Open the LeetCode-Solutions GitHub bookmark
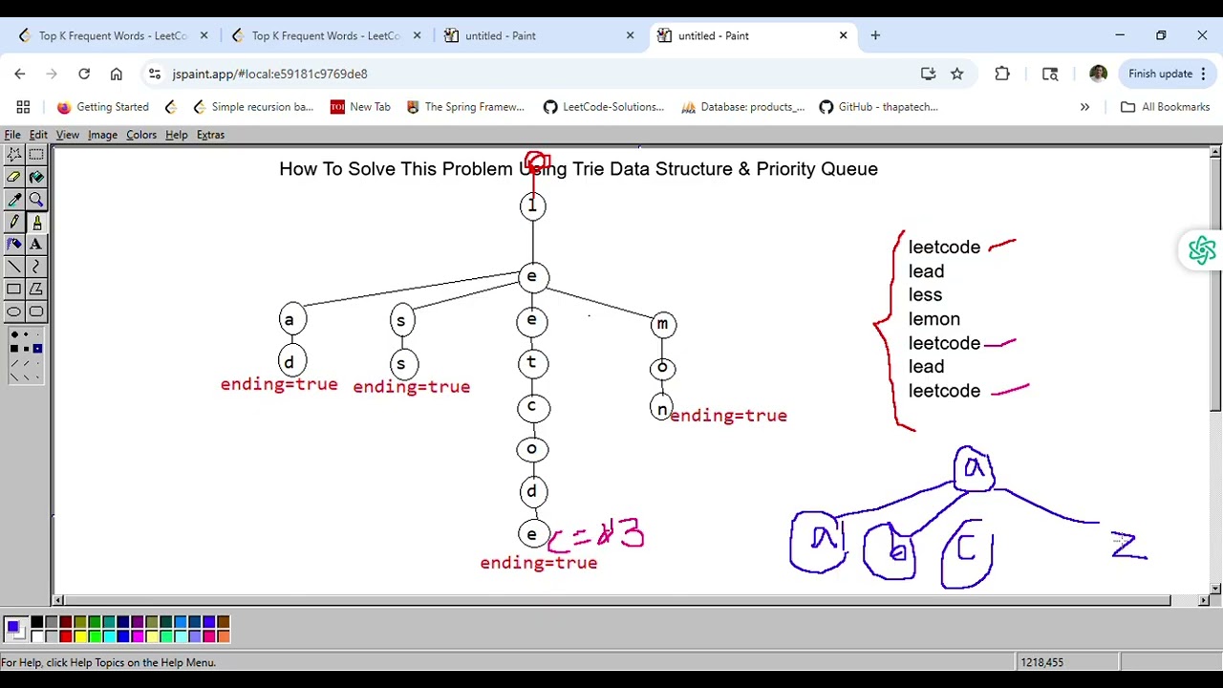1223x688 pixels. (x=604, y=107)
